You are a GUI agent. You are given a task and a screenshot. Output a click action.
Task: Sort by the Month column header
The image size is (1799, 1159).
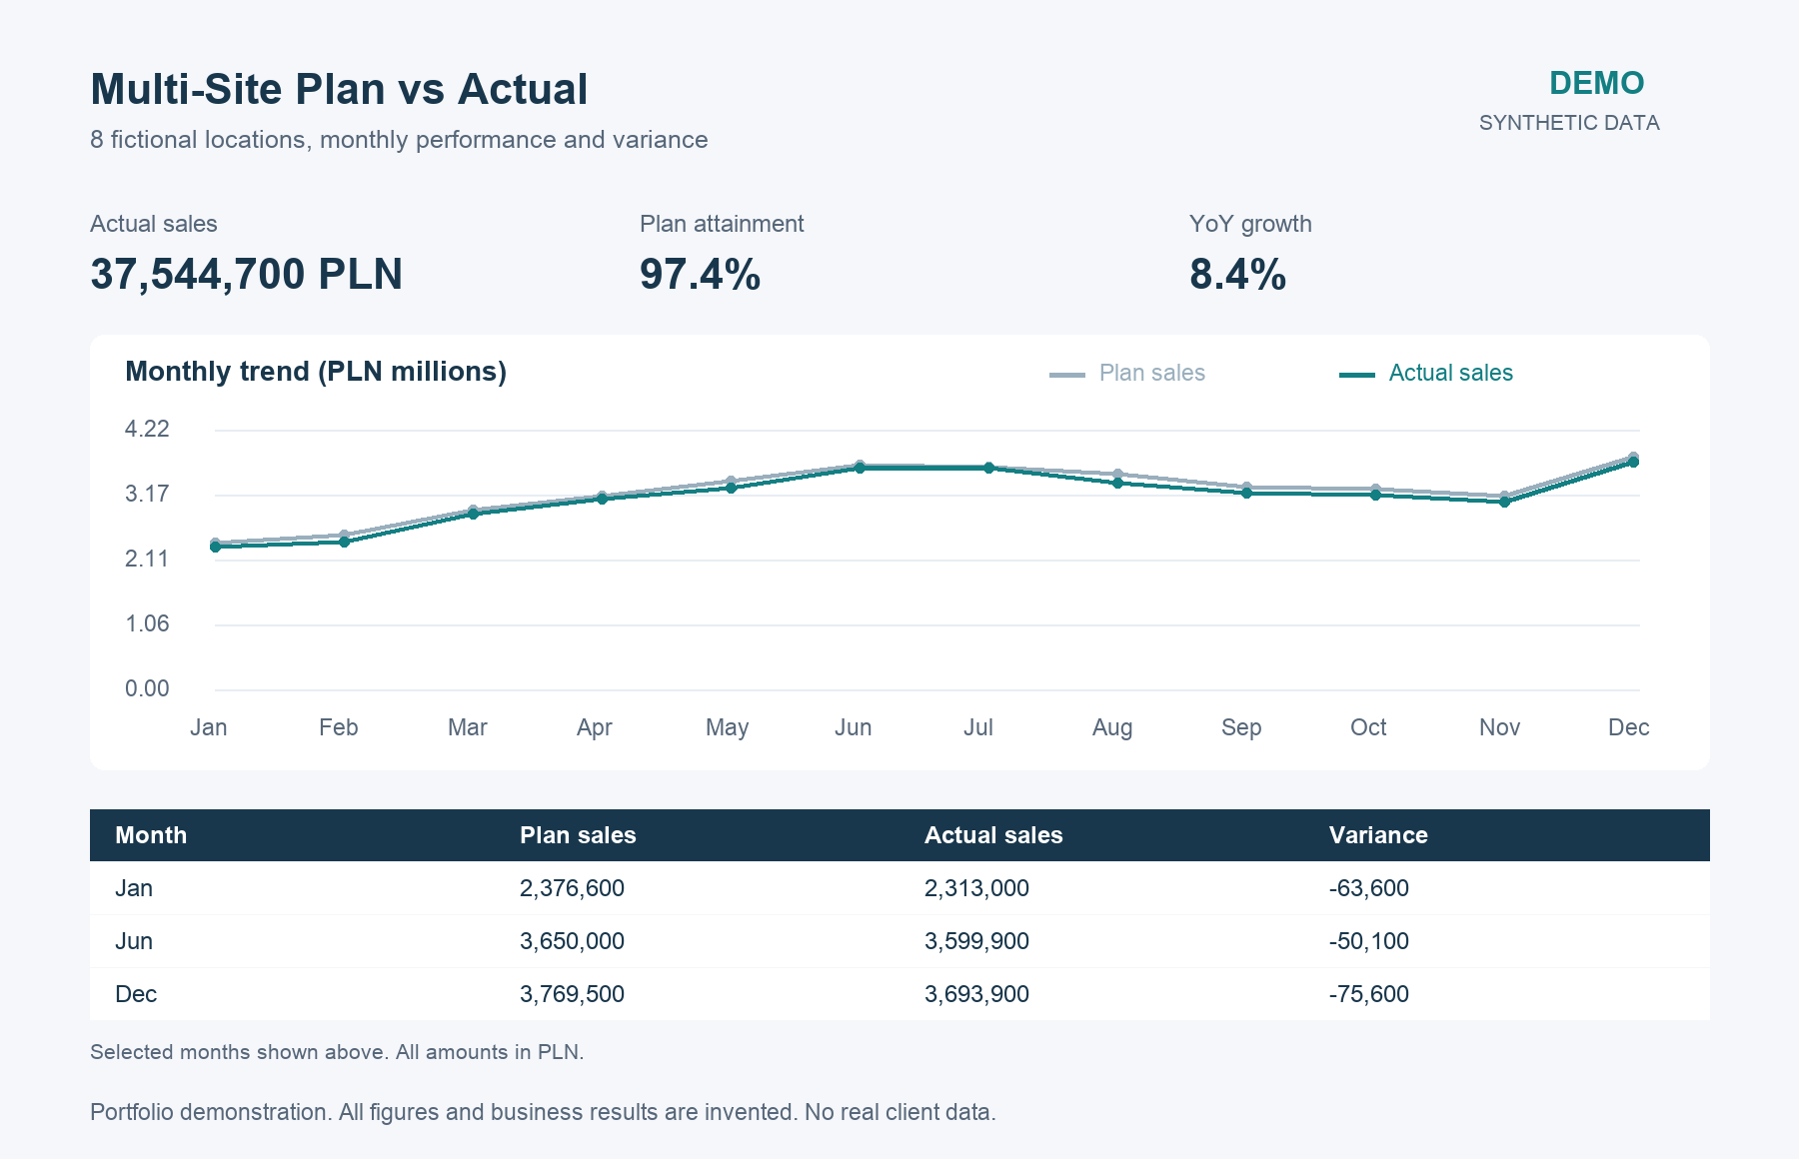[x=151, y=835]
